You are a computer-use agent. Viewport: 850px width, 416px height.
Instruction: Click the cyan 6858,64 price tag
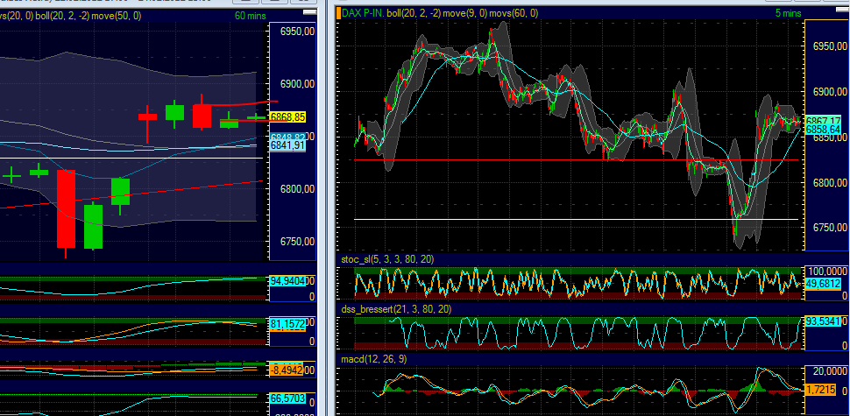(x=824, y=130)
